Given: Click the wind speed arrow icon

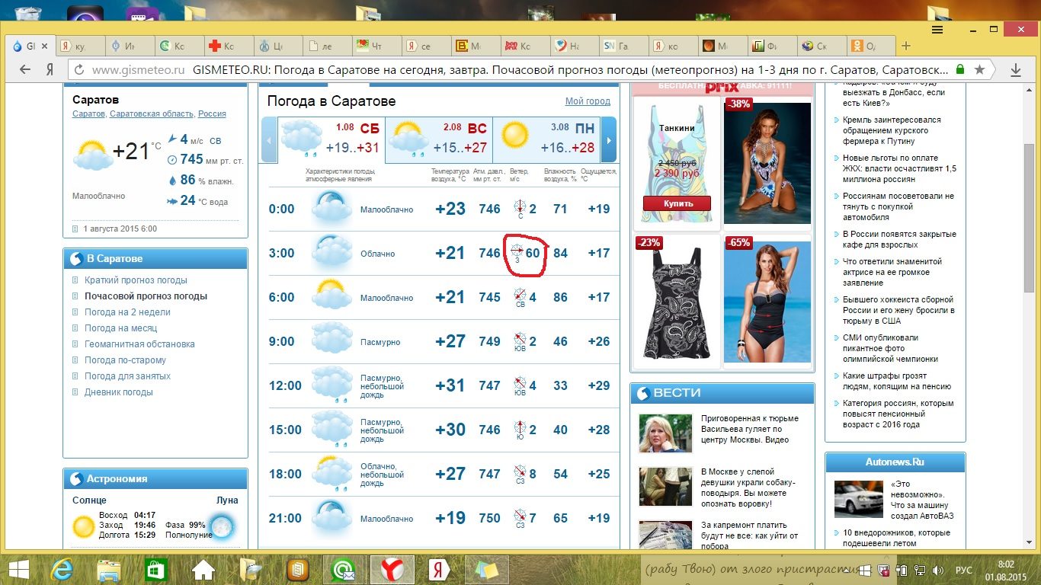Looking at the screenshot, I should [172, 139].
